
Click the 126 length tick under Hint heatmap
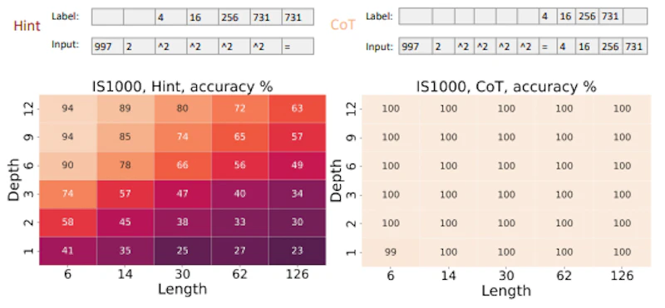tap(297, 275)
